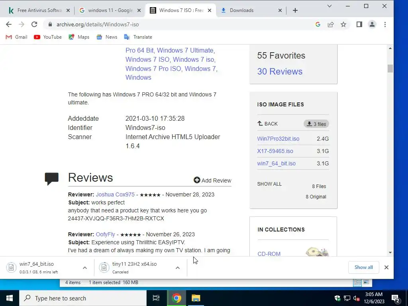Click the address bar URL
This screenshot has height=306, width=408.
coord(98,24)
